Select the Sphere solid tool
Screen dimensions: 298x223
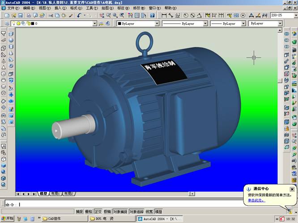pos(11,40)
